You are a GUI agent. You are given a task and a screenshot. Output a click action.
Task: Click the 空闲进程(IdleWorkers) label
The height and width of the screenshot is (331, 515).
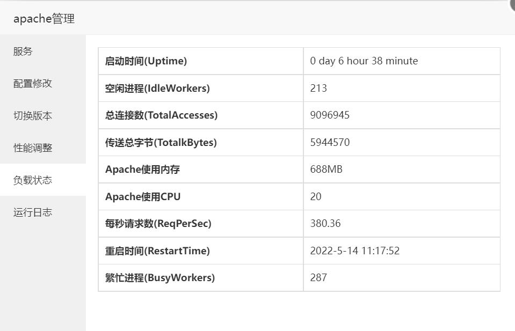[157, 88]
